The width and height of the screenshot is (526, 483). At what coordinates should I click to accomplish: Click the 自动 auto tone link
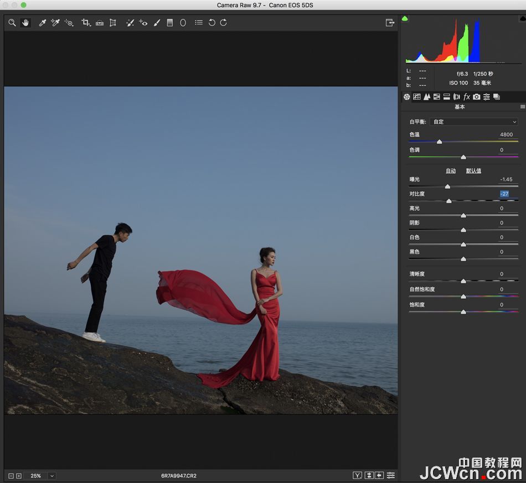451,171
